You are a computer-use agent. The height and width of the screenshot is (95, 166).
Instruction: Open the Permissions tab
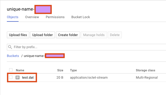pyautogui.click(x=55, y=17)
